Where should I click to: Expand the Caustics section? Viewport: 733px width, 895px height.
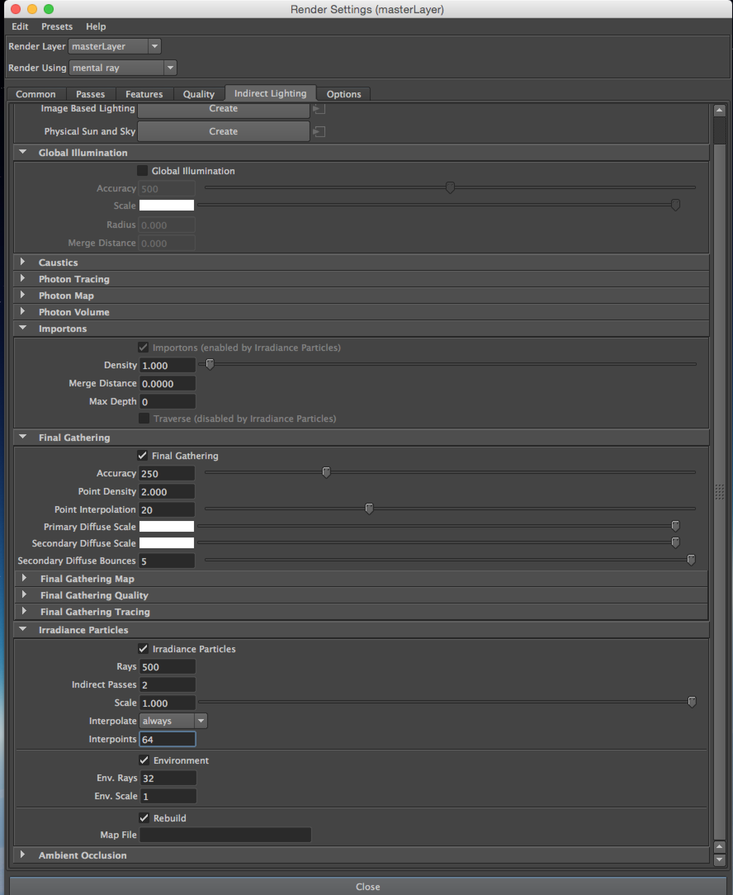click(23, 262)
